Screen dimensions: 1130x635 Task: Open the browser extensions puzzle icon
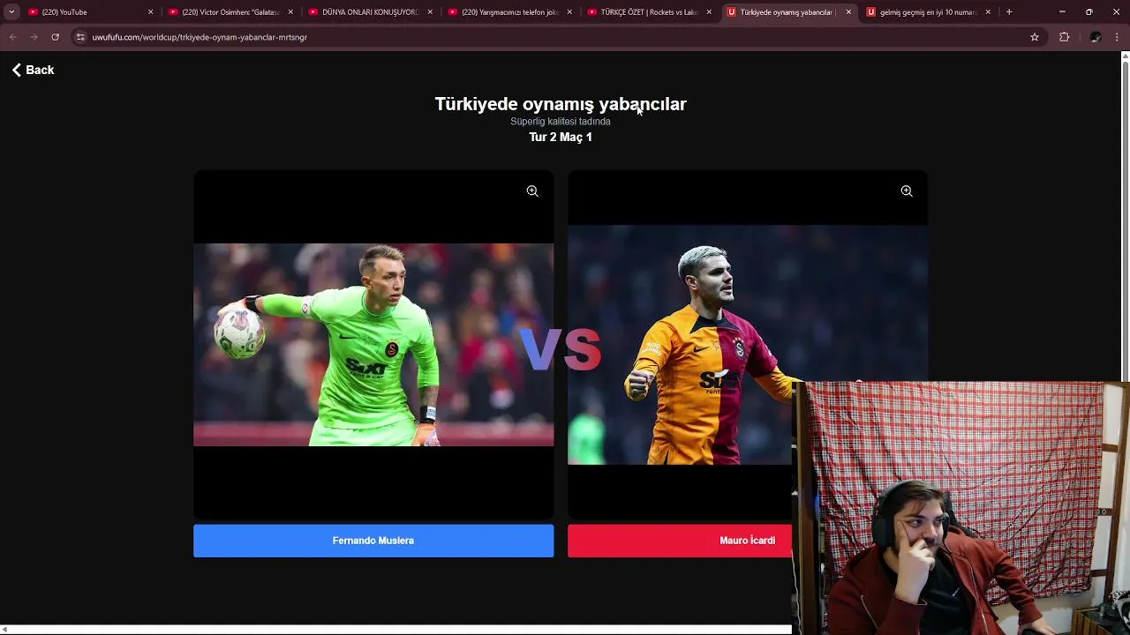(x=1064, y=37)
